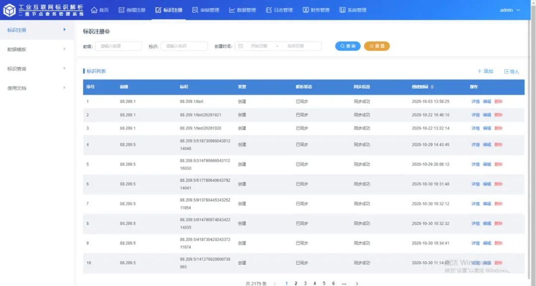
Task: Open 详情 for row number 4
Action: 475,145
